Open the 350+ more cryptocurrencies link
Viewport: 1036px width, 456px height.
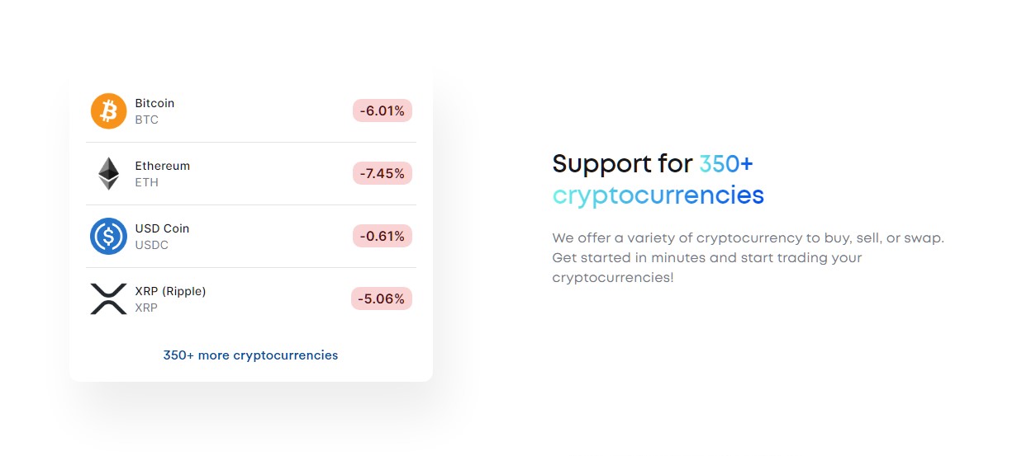tap(250, 355)
